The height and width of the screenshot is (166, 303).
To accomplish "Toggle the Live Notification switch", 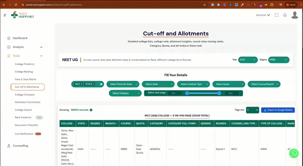I will 38,134.
